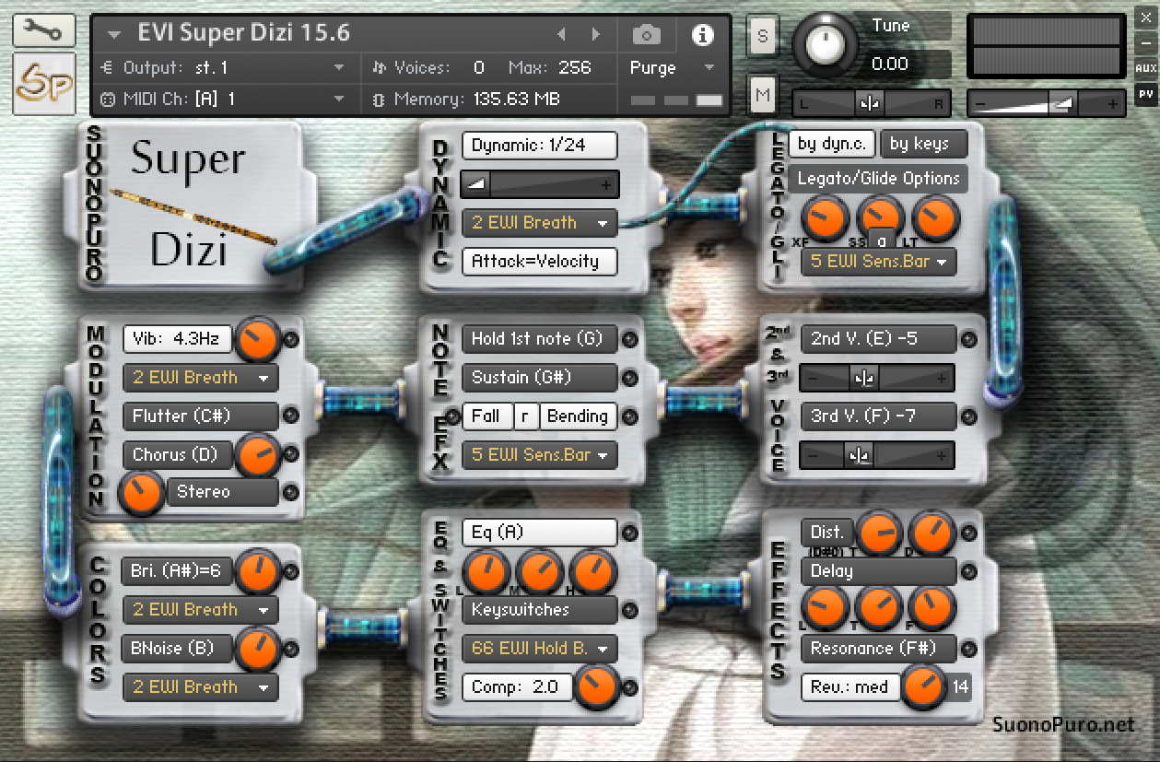This screenshot has width=1160, height=762.
Task: Click the Vibrato rate knob
Action: 257,340
